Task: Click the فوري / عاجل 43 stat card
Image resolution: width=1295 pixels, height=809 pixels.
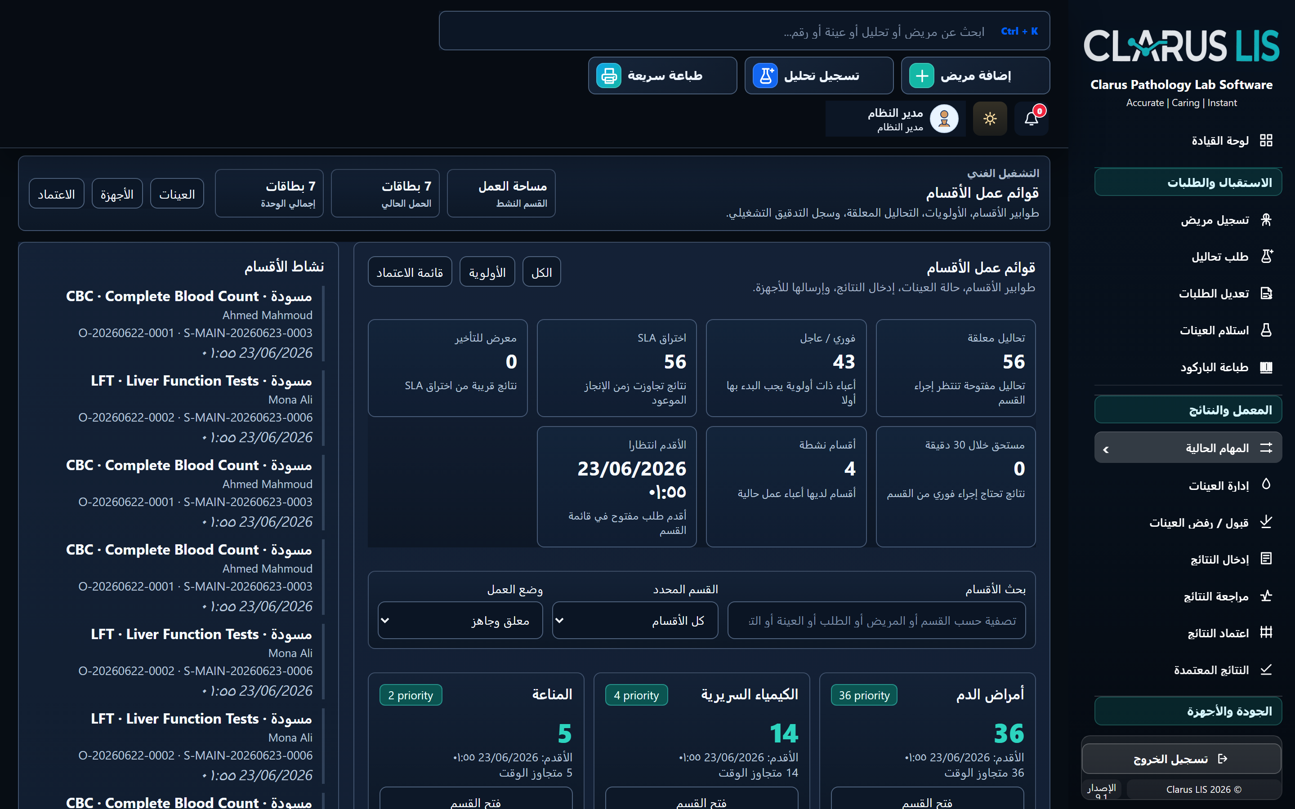Action: point(786,368)
